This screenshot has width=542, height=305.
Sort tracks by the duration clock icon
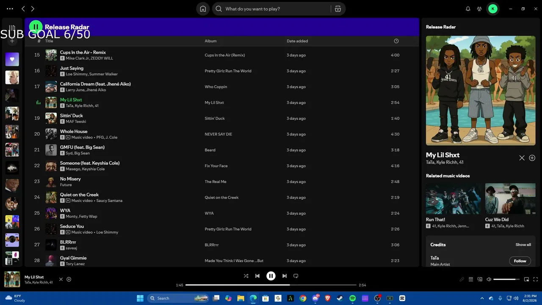click(x=396, y=41)
